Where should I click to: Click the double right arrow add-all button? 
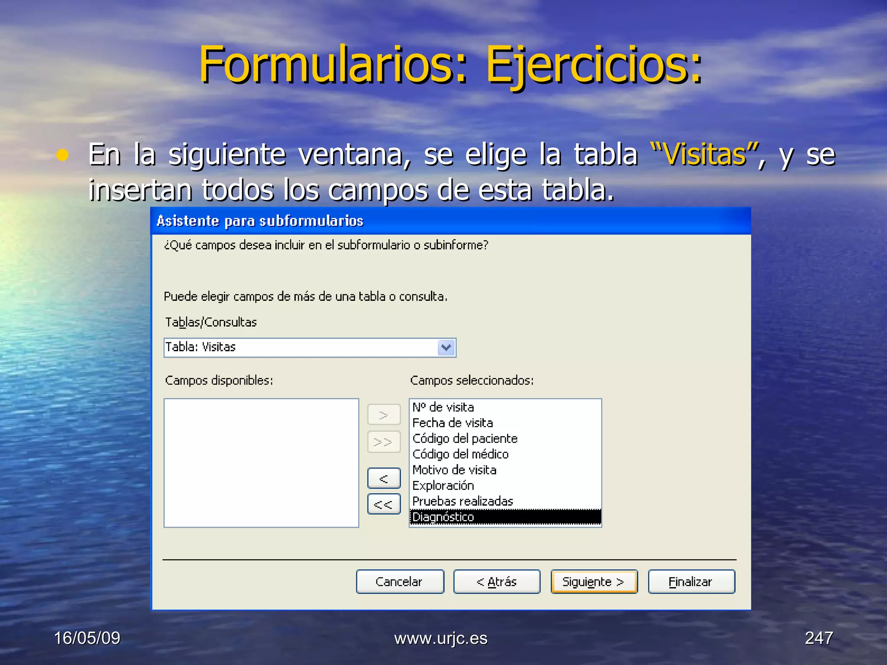[384, 442]
